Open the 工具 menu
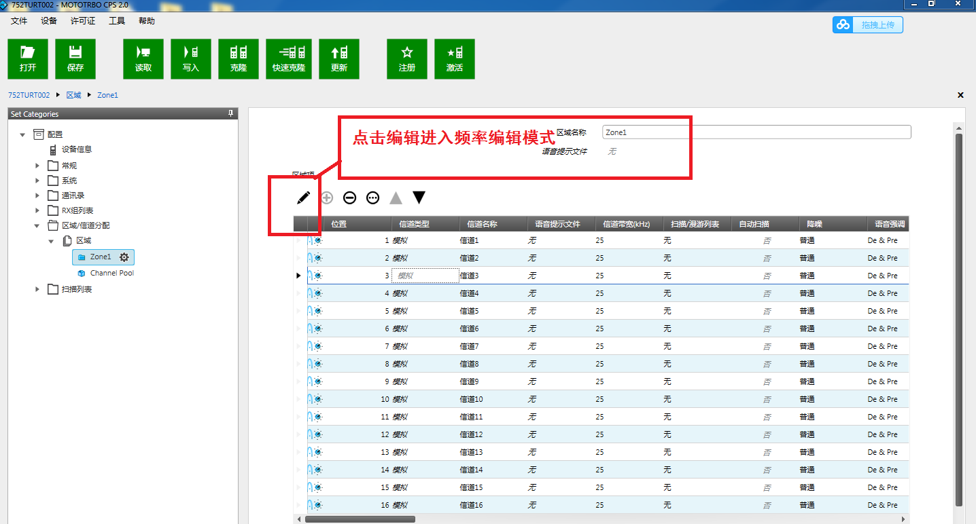Viewport: 976px width, 524px height. click(x=117, y=21)
